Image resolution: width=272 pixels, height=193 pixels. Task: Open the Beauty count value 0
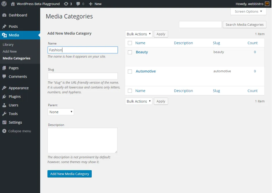(x=255, y=52)
